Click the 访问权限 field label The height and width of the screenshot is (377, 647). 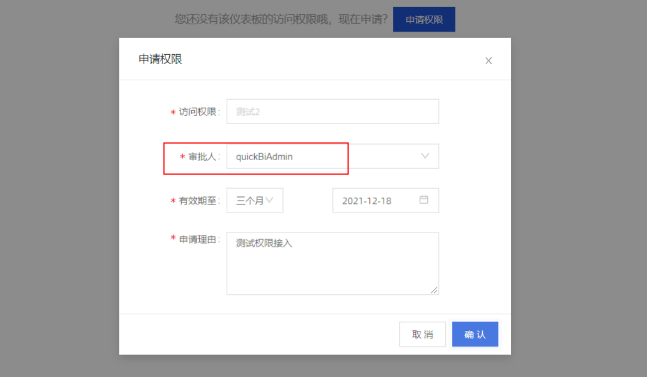(x=197, y=112)
